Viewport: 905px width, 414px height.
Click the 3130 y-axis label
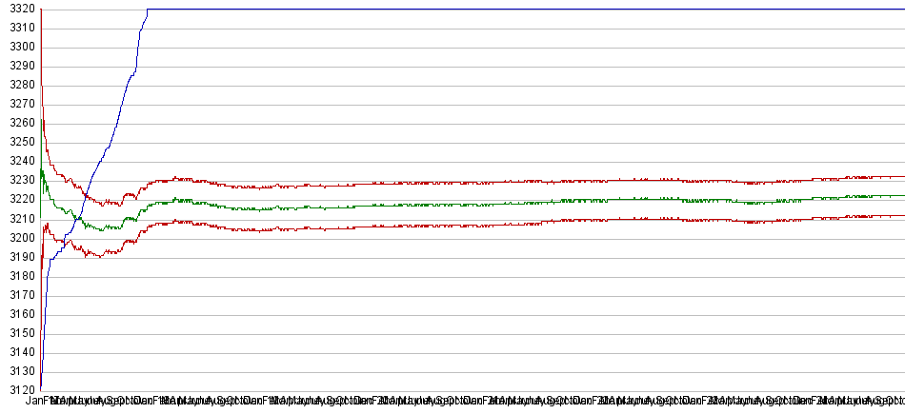point(18,371)
